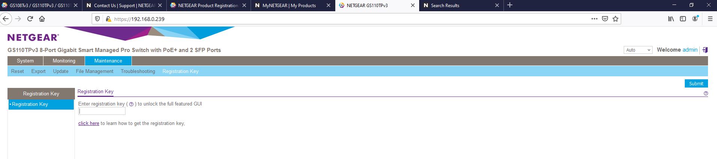Open the Firefox account icon
This screenshot has width=717, height=159.
(x=695, y=19)
